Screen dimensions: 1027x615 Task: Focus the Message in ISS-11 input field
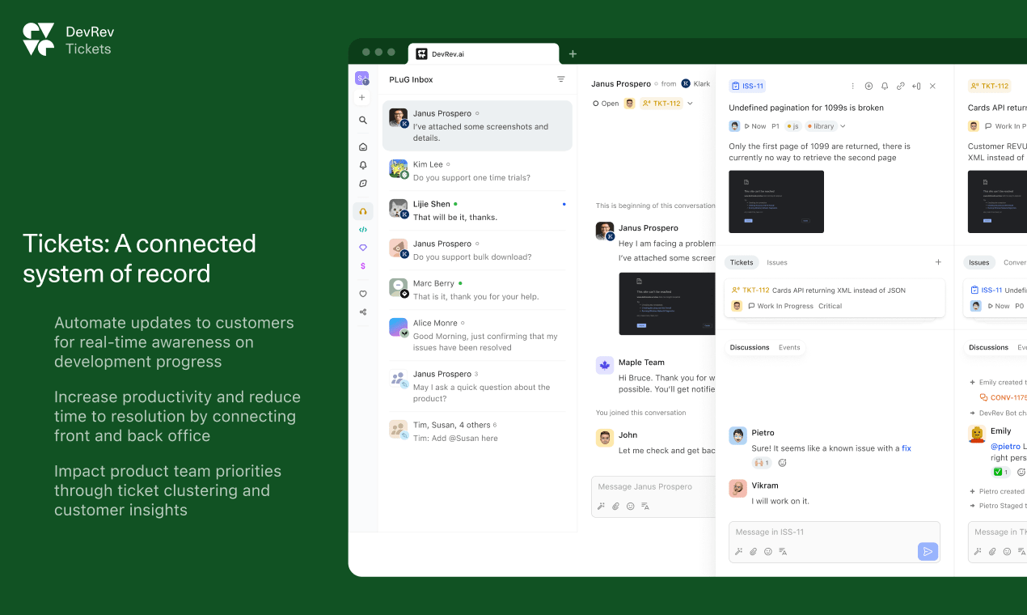pos(835,532)
